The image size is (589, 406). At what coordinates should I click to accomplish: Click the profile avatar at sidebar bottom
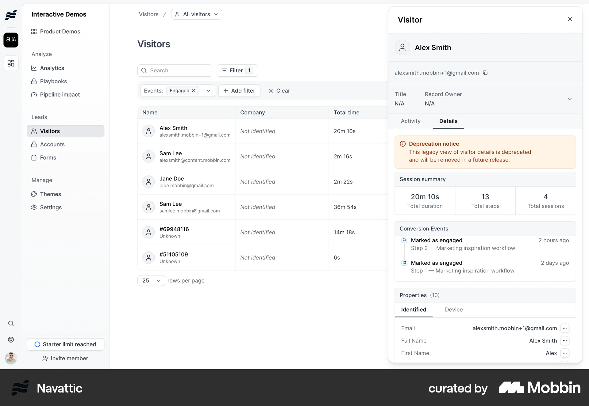pos(11,358)
